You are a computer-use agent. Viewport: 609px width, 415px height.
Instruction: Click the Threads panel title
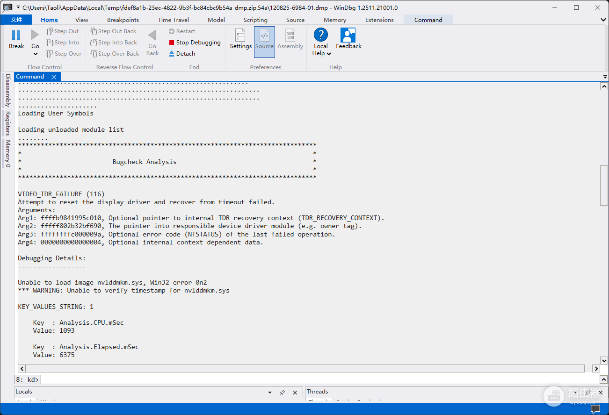click(317, 392)
